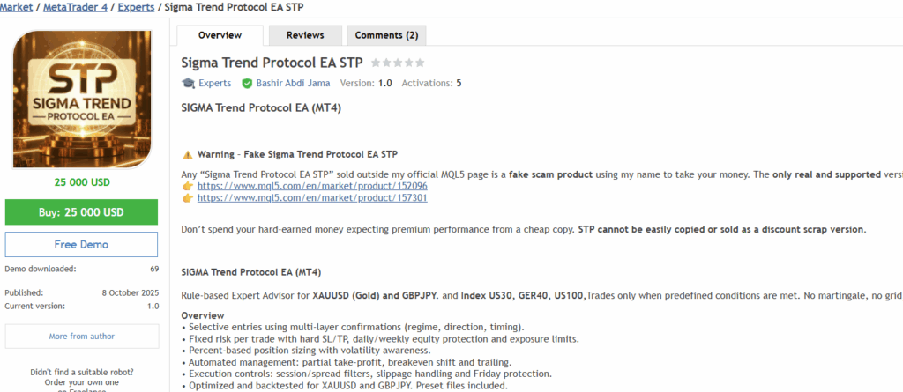This screenshot has width=903, height=392.
Task: Click the pointing hand beside product 157301
Action: coord(187,198)
